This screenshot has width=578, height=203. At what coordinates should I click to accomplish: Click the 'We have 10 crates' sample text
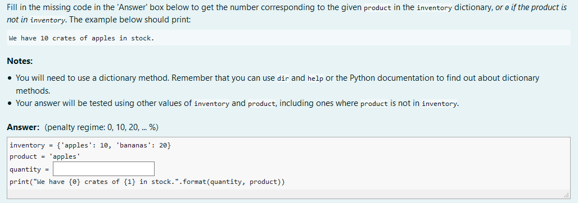pyautogui.click(x=41, y=38)
